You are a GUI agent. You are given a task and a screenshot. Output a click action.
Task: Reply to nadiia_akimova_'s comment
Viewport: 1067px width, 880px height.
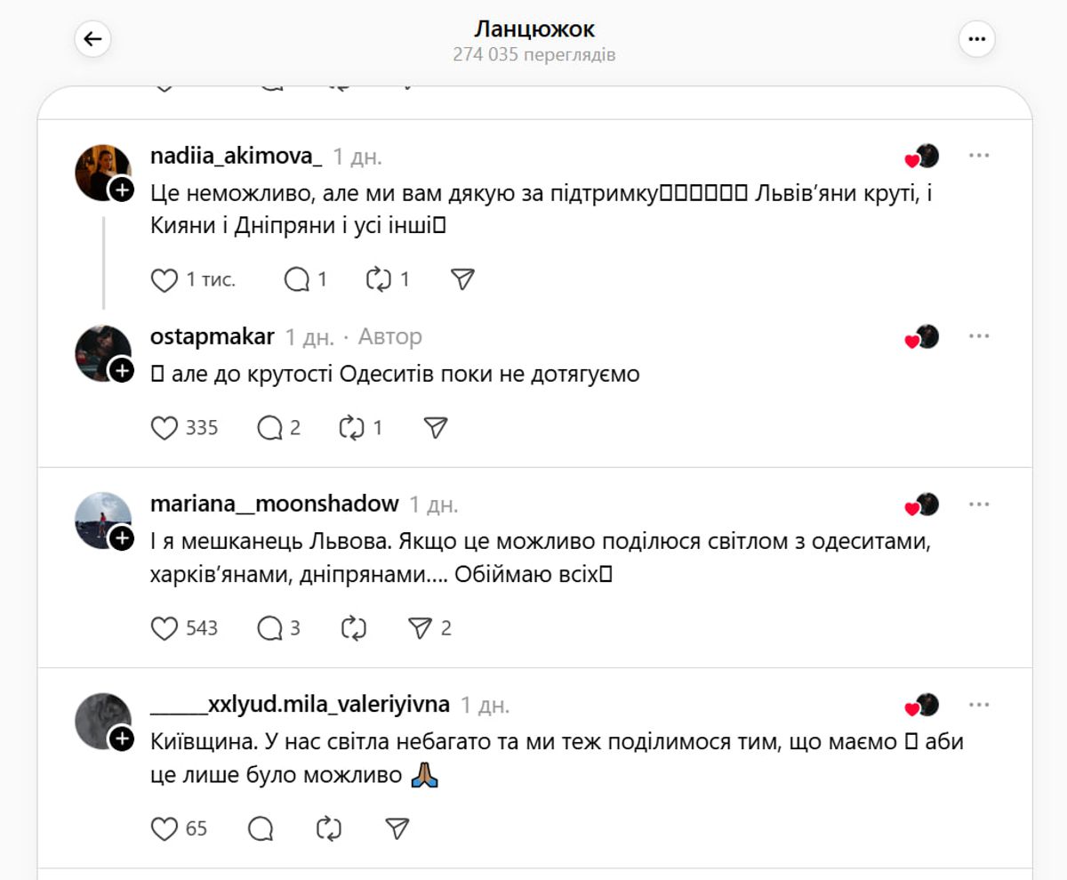(297, 279)
